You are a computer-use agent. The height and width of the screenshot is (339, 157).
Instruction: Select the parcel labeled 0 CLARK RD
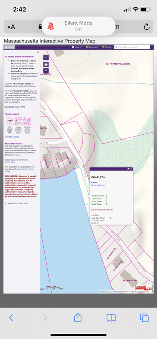click(57, 161)
